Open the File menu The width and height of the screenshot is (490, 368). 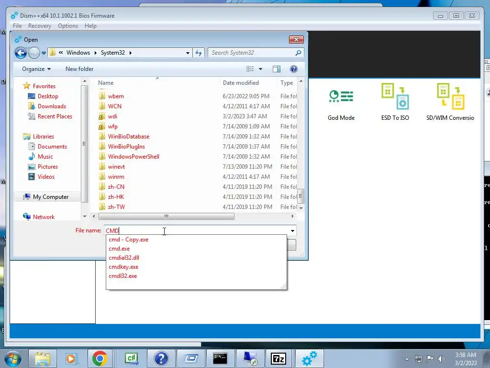[x=17, y=26]
